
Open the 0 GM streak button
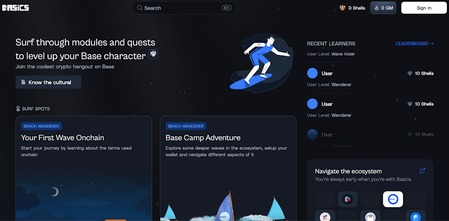[x=383, y=8]
